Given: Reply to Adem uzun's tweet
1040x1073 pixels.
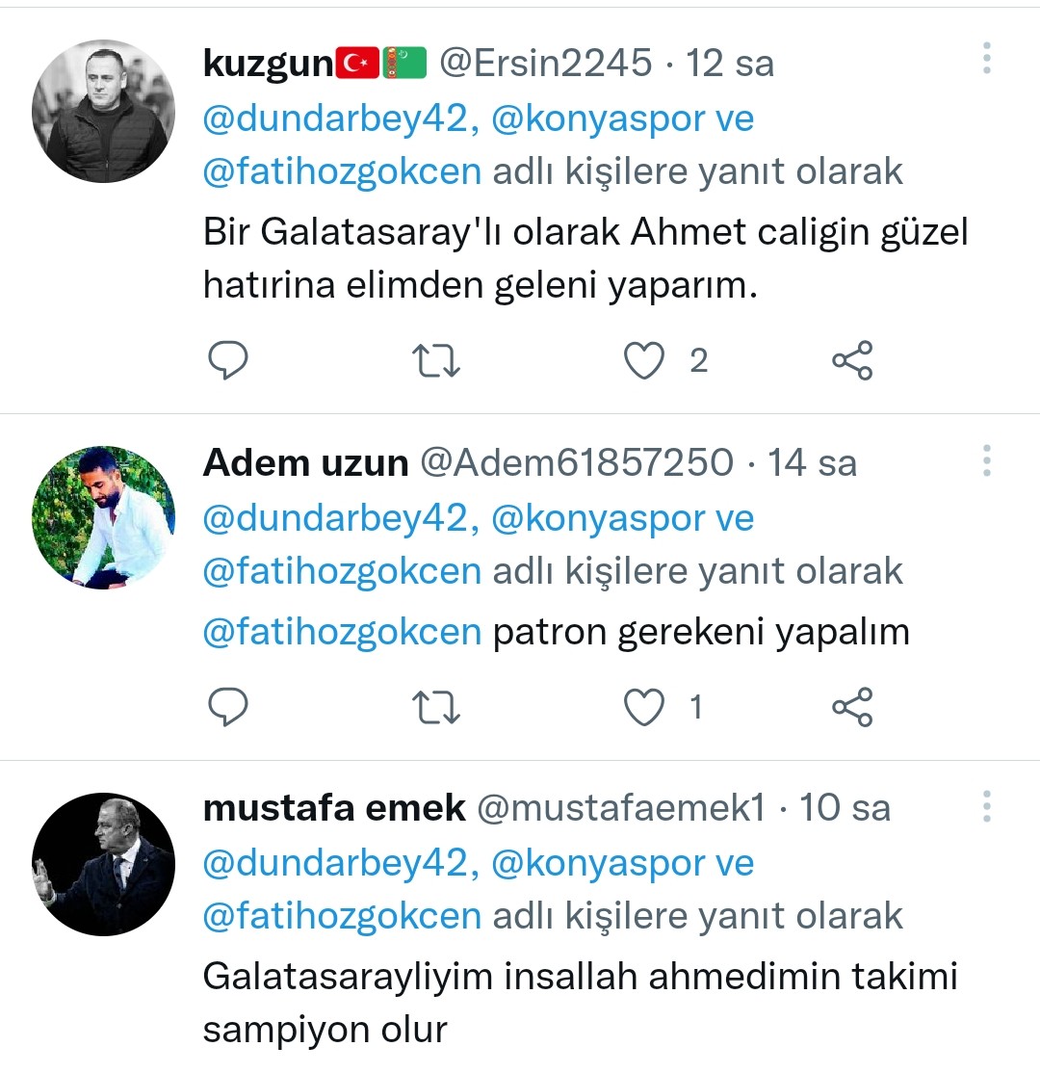Looking at the screenshot, I should point(228,706).
